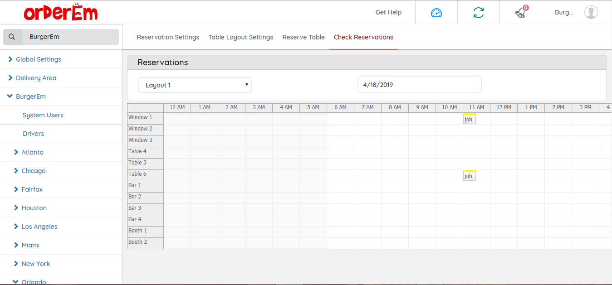Screen dimensions: 612x285
Task: Click the green refresh sync icon
Action: click(x=478, y=13)
